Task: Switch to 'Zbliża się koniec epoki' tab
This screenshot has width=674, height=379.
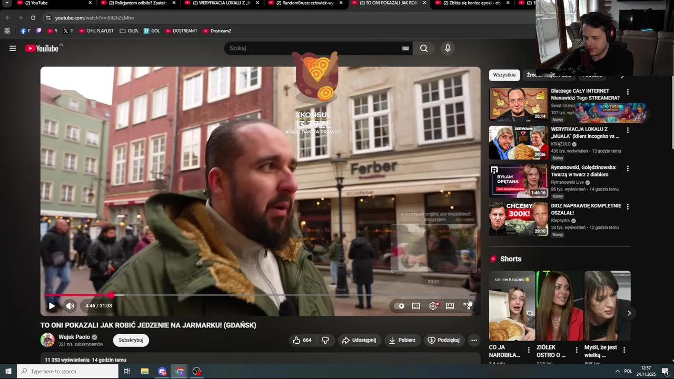Action: tap(472, 3)
